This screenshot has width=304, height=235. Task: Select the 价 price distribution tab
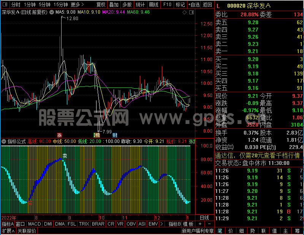coord(231,231)
